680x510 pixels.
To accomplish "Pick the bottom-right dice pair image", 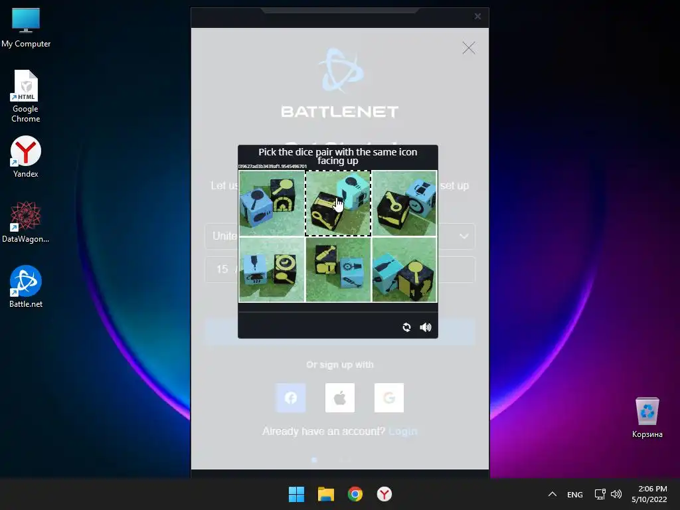I will (404, 270).
